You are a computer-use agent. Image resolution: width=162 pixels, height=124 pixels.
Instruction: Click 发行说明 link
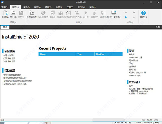(133, 66)
